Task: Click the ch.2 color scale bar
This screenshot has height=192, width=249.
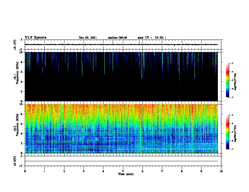Action: tap(227, 132)
